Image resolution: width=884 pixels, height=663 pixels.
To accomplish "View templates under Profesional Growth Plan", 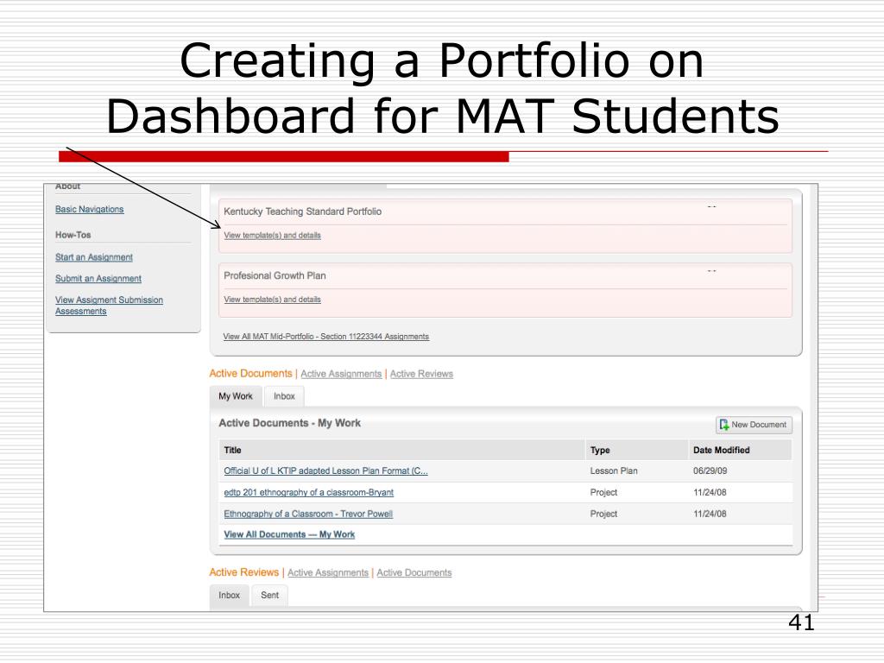I will tap(272, 300).
